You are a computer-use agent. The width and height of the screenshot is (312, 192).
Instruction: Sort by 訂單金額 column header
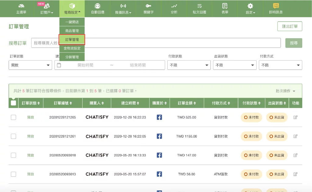coord(187,103)
